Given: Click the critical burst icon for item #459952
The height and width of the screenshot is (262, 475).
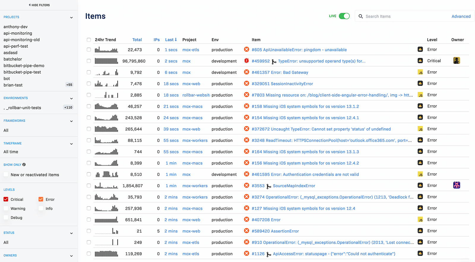Looking at the screenshot, I should pos(246,61).
